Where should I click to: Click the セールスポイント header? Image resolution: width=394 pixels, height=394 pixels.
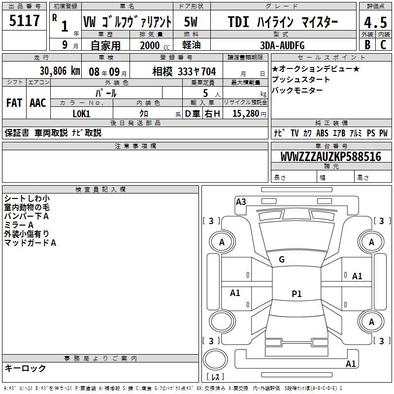(331, 57)
